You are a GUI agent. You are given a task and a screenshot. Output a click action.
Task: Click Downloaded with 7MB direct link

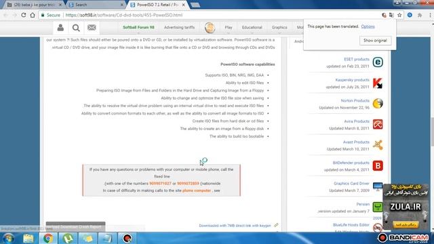tap(235, 226)
